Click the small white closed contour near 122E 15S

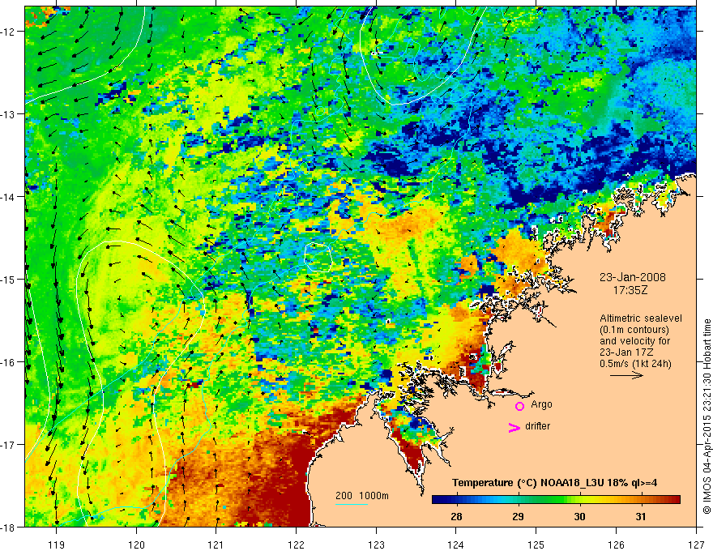pos(318,258)
